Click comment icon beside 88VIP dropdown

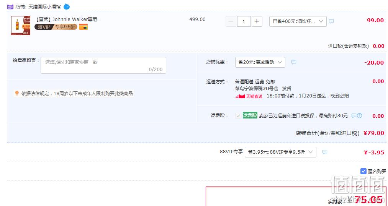[325, 152]
